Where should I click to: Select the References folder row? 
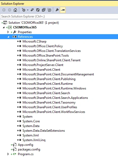[59, 37]
